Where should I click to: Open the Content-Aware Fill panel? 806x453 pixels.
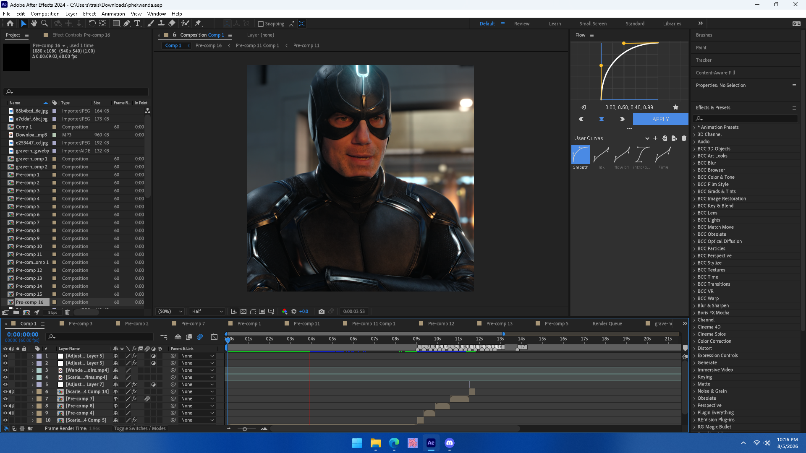point(715,73)
